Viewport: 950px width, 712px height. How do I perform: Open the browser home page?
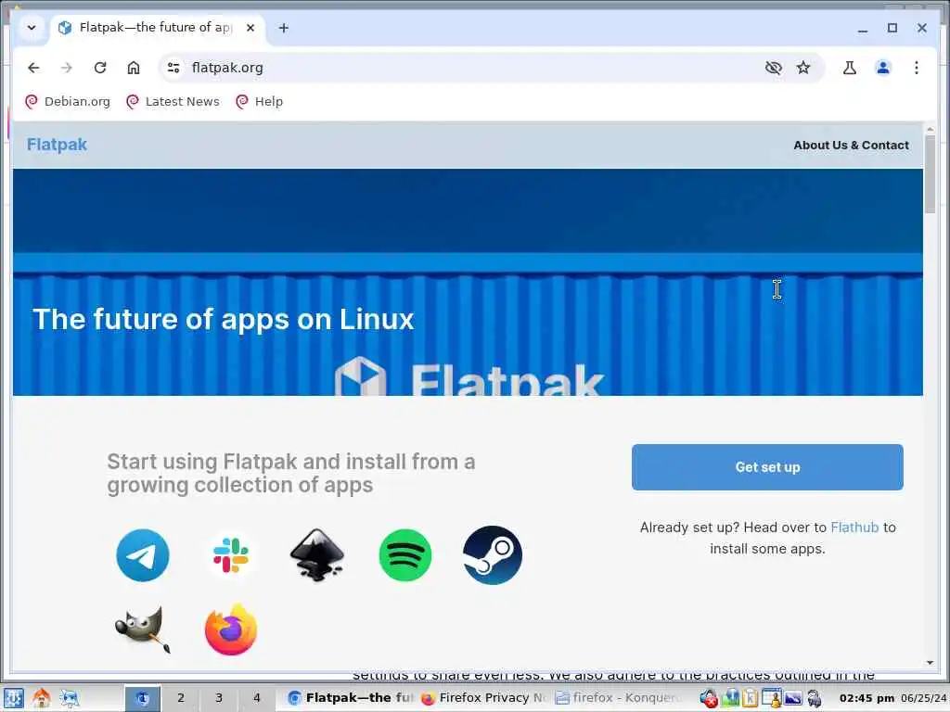[134, 68]
